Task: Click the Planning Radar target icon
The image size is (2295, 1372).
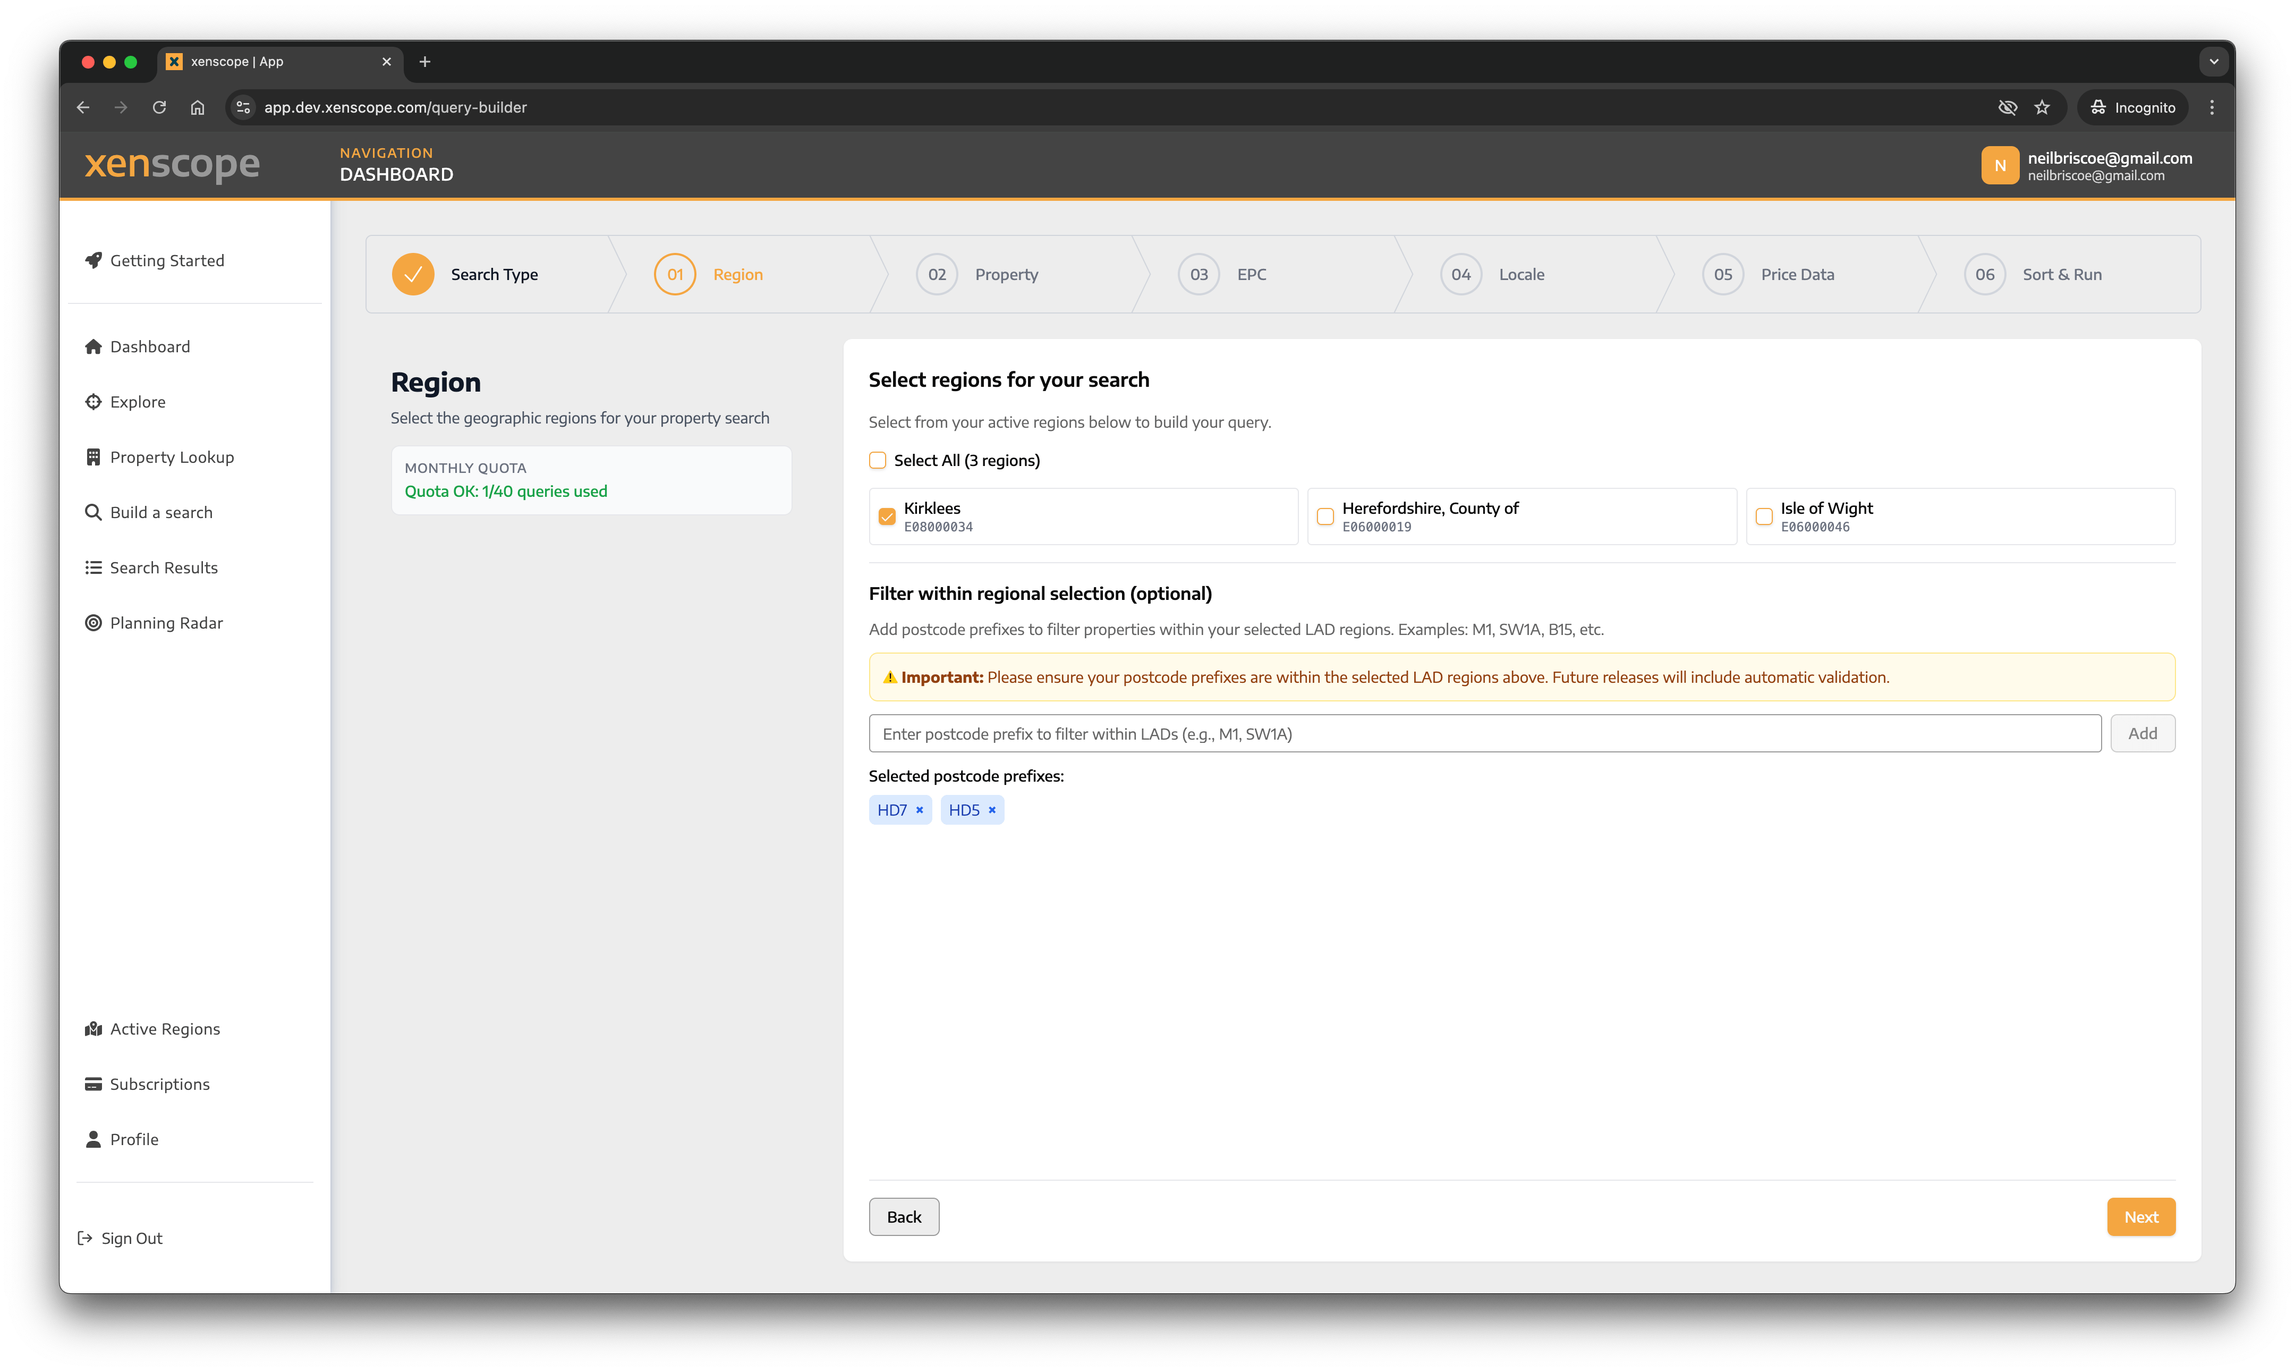Action: pos(93,623)
